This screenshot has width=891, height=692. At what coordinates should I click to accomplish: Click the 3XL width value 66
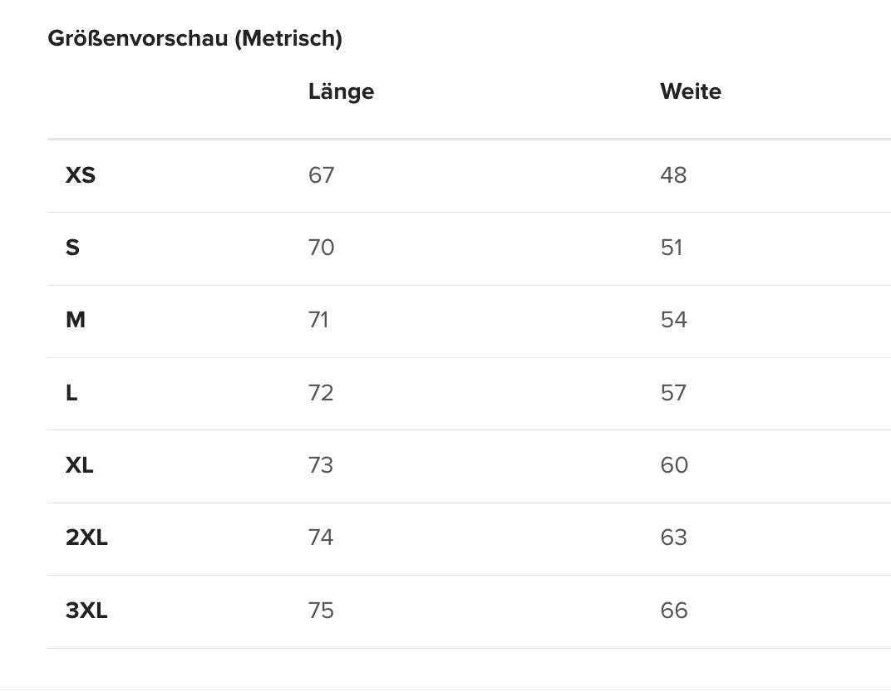[674, 611]
